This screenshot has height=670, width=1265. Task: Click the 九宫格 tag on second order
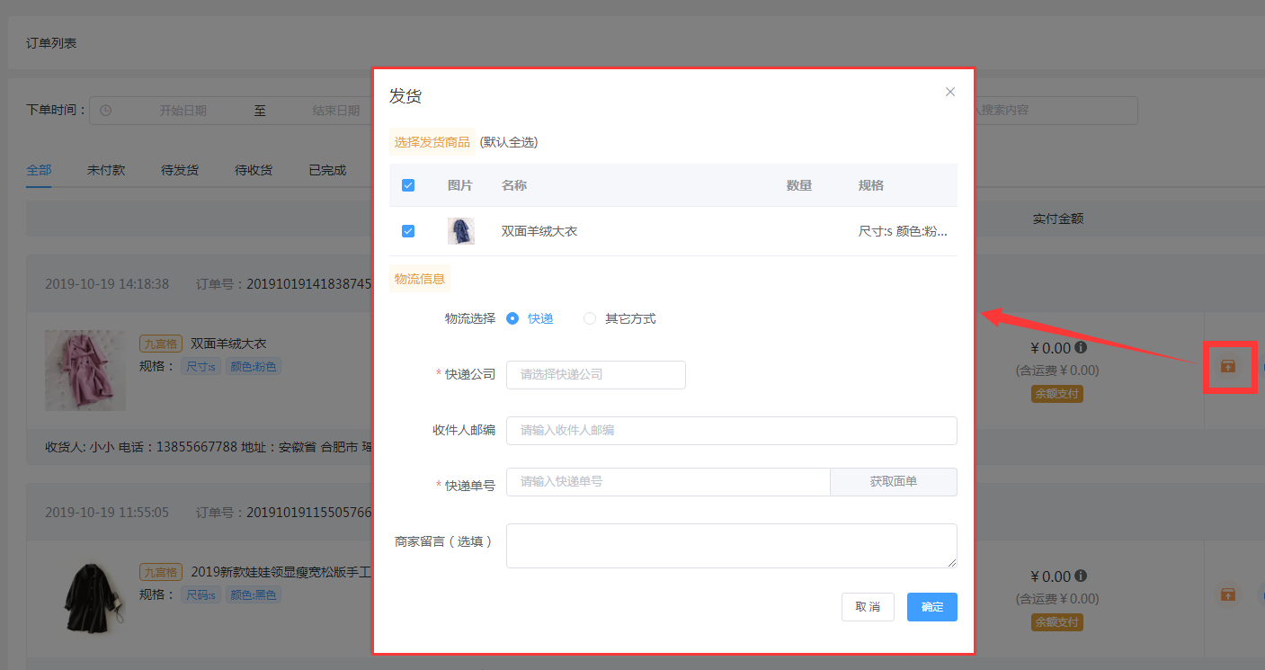click(161, 572)
